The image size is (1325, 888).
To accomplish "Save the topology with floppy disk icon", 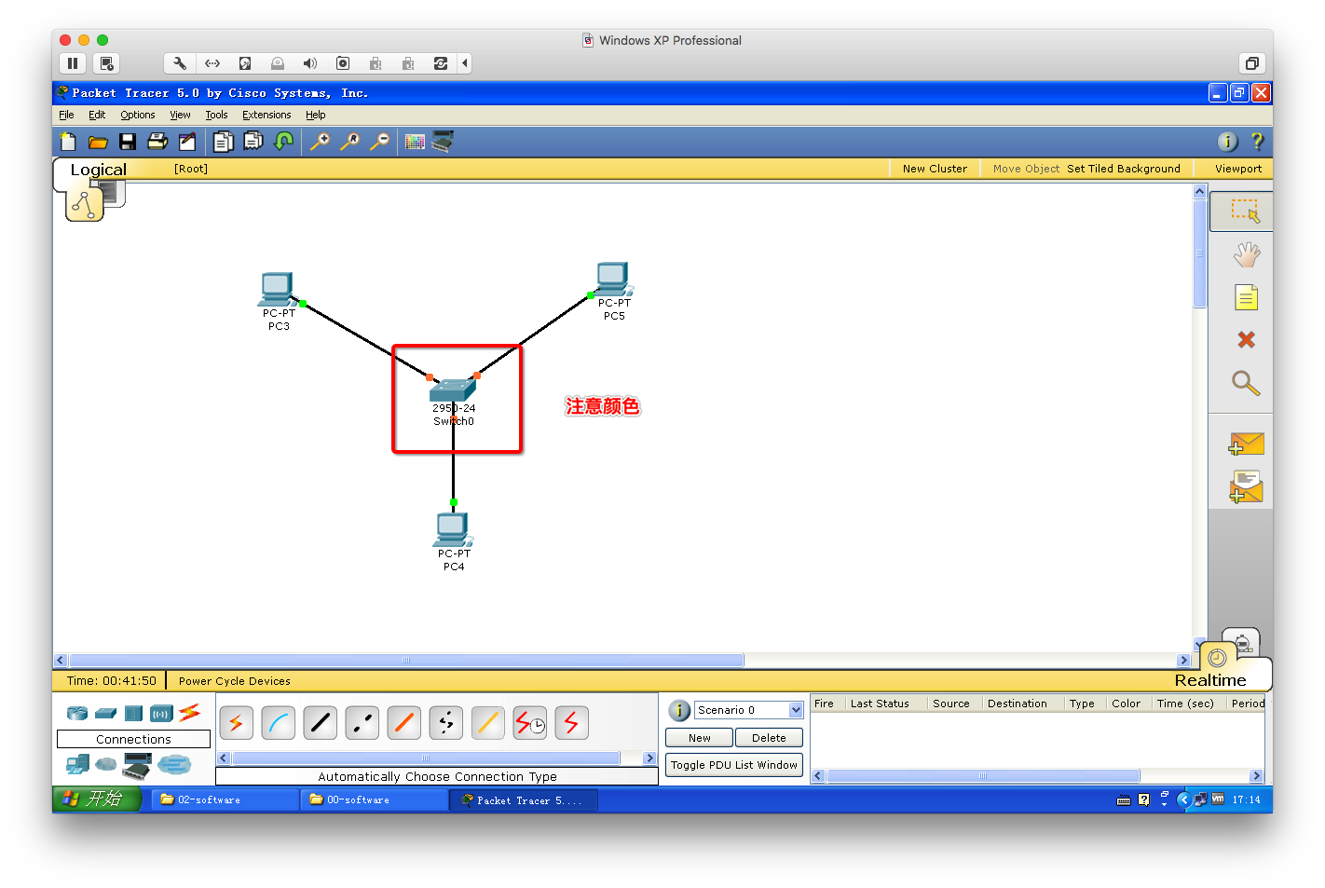I will (x=128, y=142).
